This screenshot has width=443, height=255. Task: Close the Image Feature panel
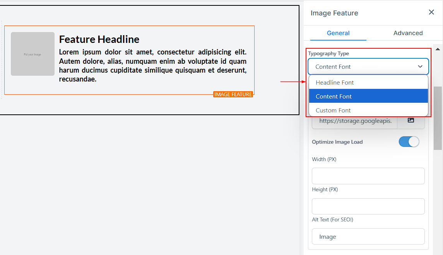click(x=431, y=12)
